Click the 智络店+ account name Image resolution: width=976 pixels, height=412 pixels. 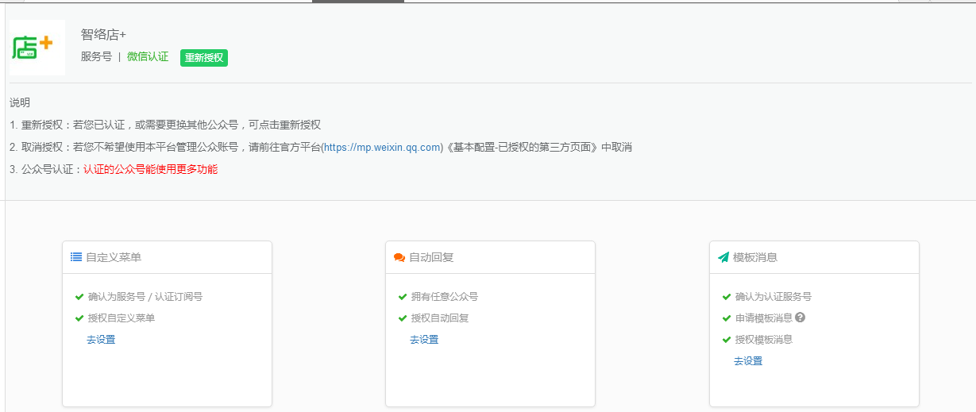(x=103, y=35)
